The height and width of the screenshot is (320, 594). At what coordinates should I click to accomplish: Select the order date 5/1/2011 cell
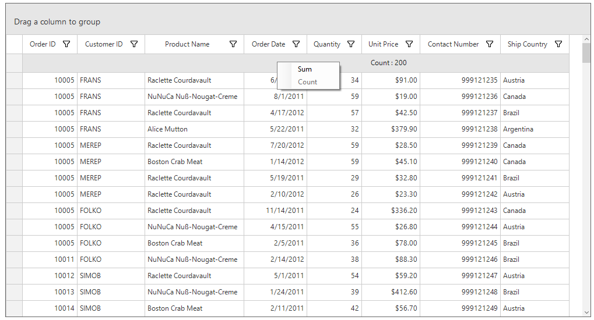(x=275, y=276)
